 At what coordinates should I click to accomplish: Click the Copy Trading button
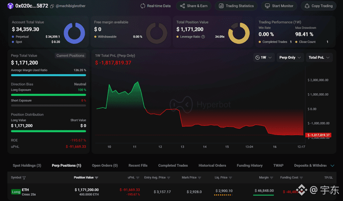coord(318,6)
